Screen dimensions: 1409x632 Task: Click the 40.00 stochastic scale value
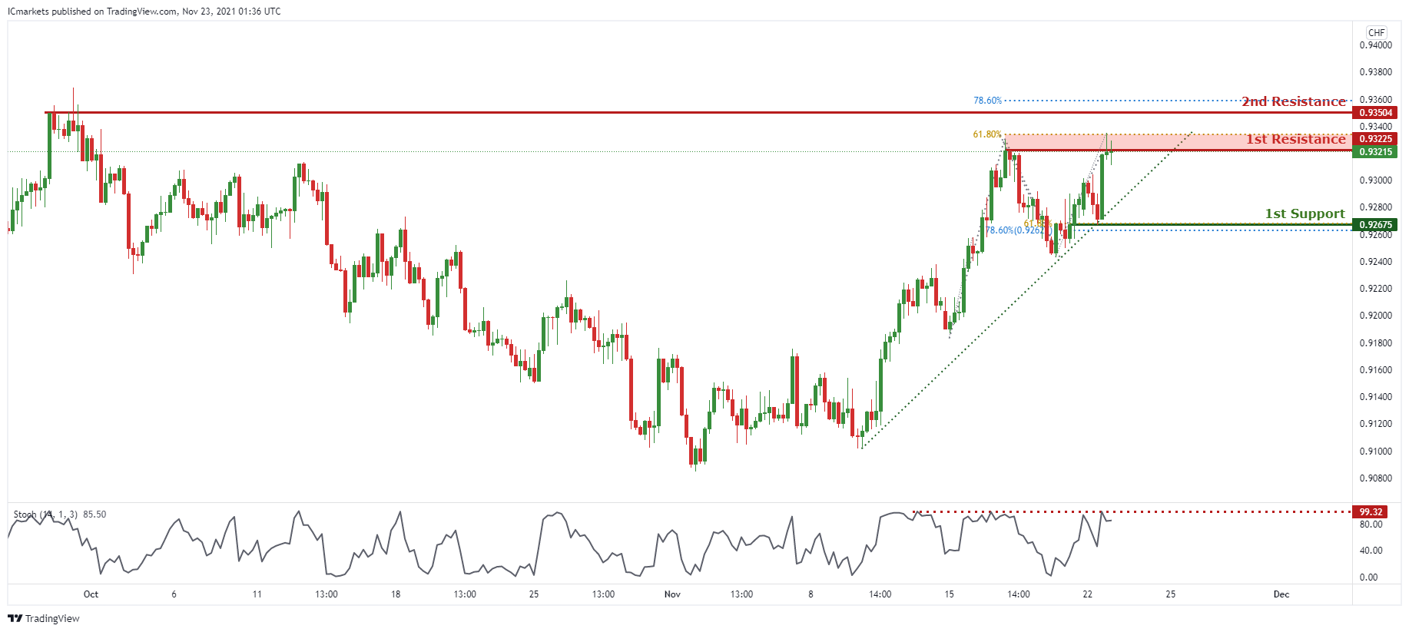click(x=1371, y=551)
